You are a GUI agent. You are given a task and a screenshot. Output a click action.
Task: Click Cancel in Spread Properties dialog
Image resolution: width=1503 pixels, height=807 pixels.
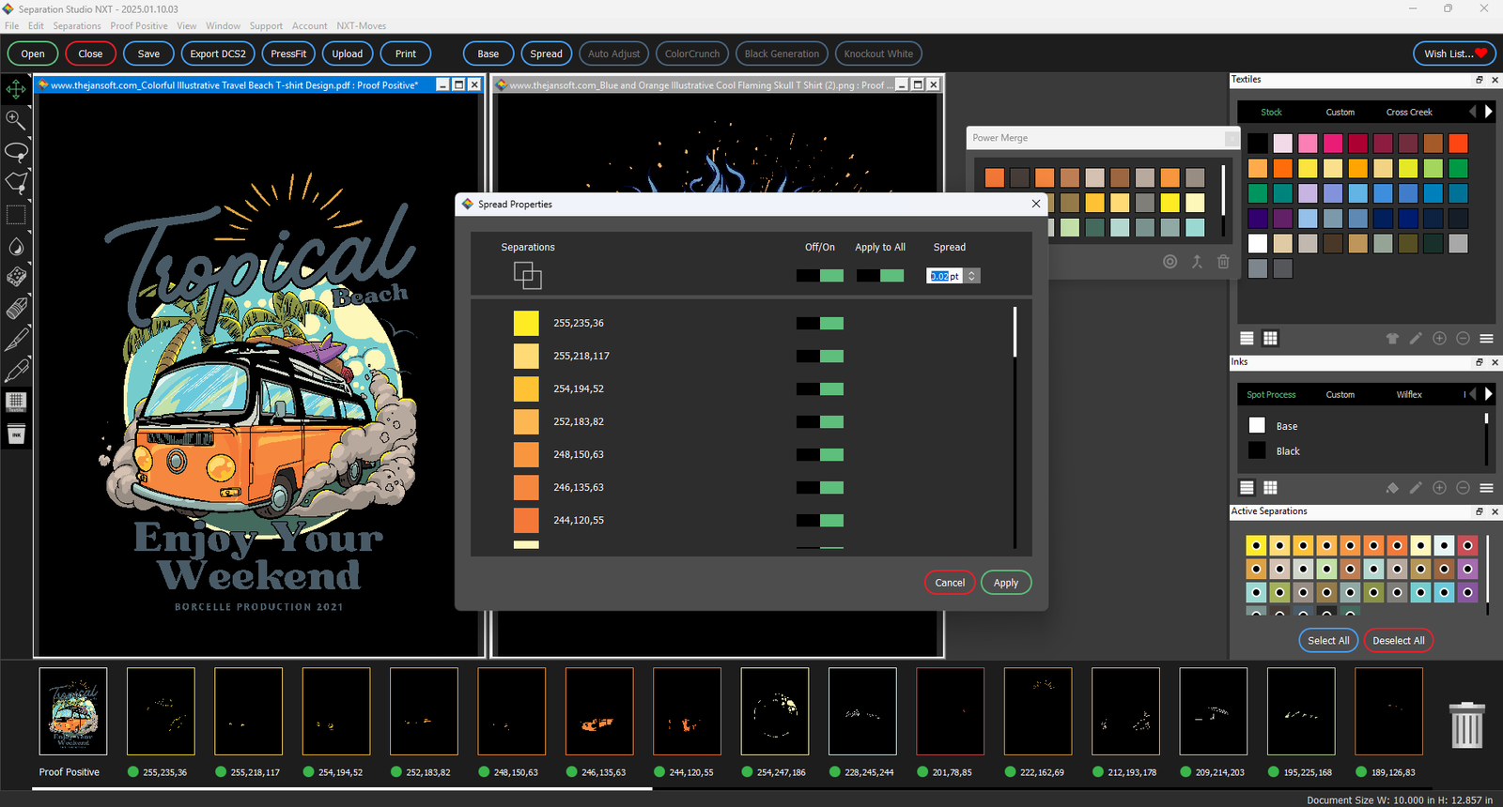pyautogui.click(x=950, y=583)
